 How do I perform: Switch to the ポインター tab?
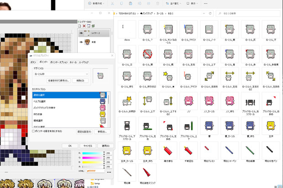pos(43,62)
